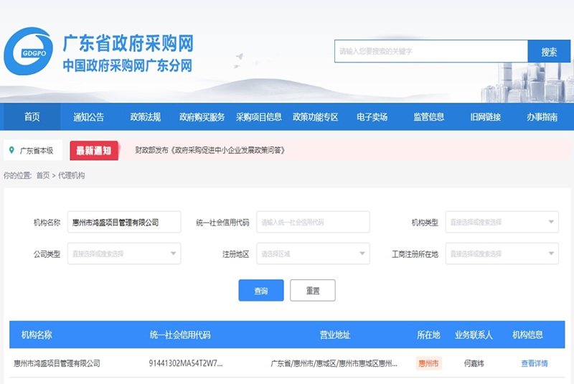Open the 电子卖场 menu item
This screenshot has width=574, height=384.
coord(372,117)
